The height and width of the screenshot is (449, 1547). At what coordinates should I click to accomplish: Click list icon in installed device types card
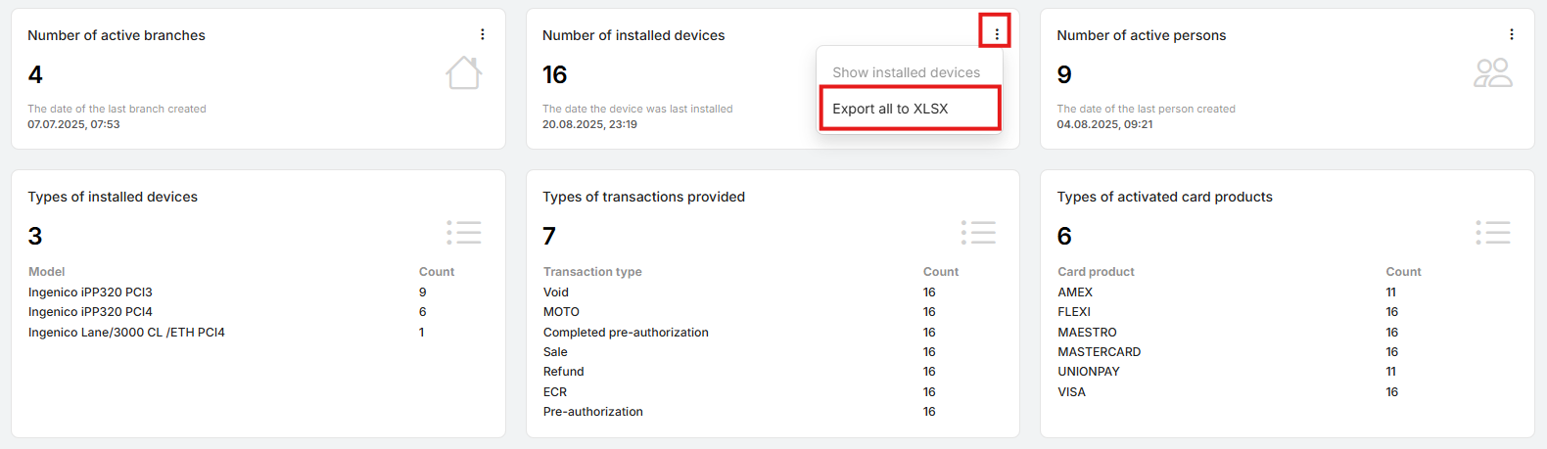[x=464, y=233]
